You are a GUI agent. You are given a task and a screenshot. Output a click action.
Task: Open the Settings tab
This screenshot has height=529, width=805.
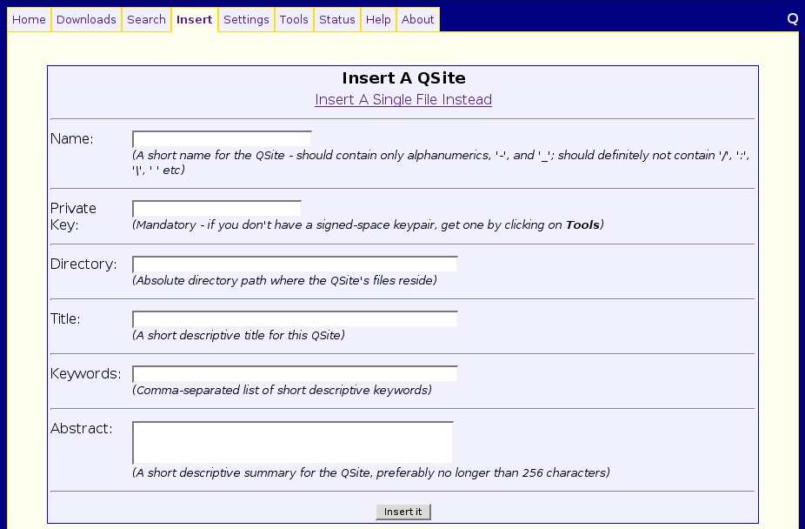246,19
